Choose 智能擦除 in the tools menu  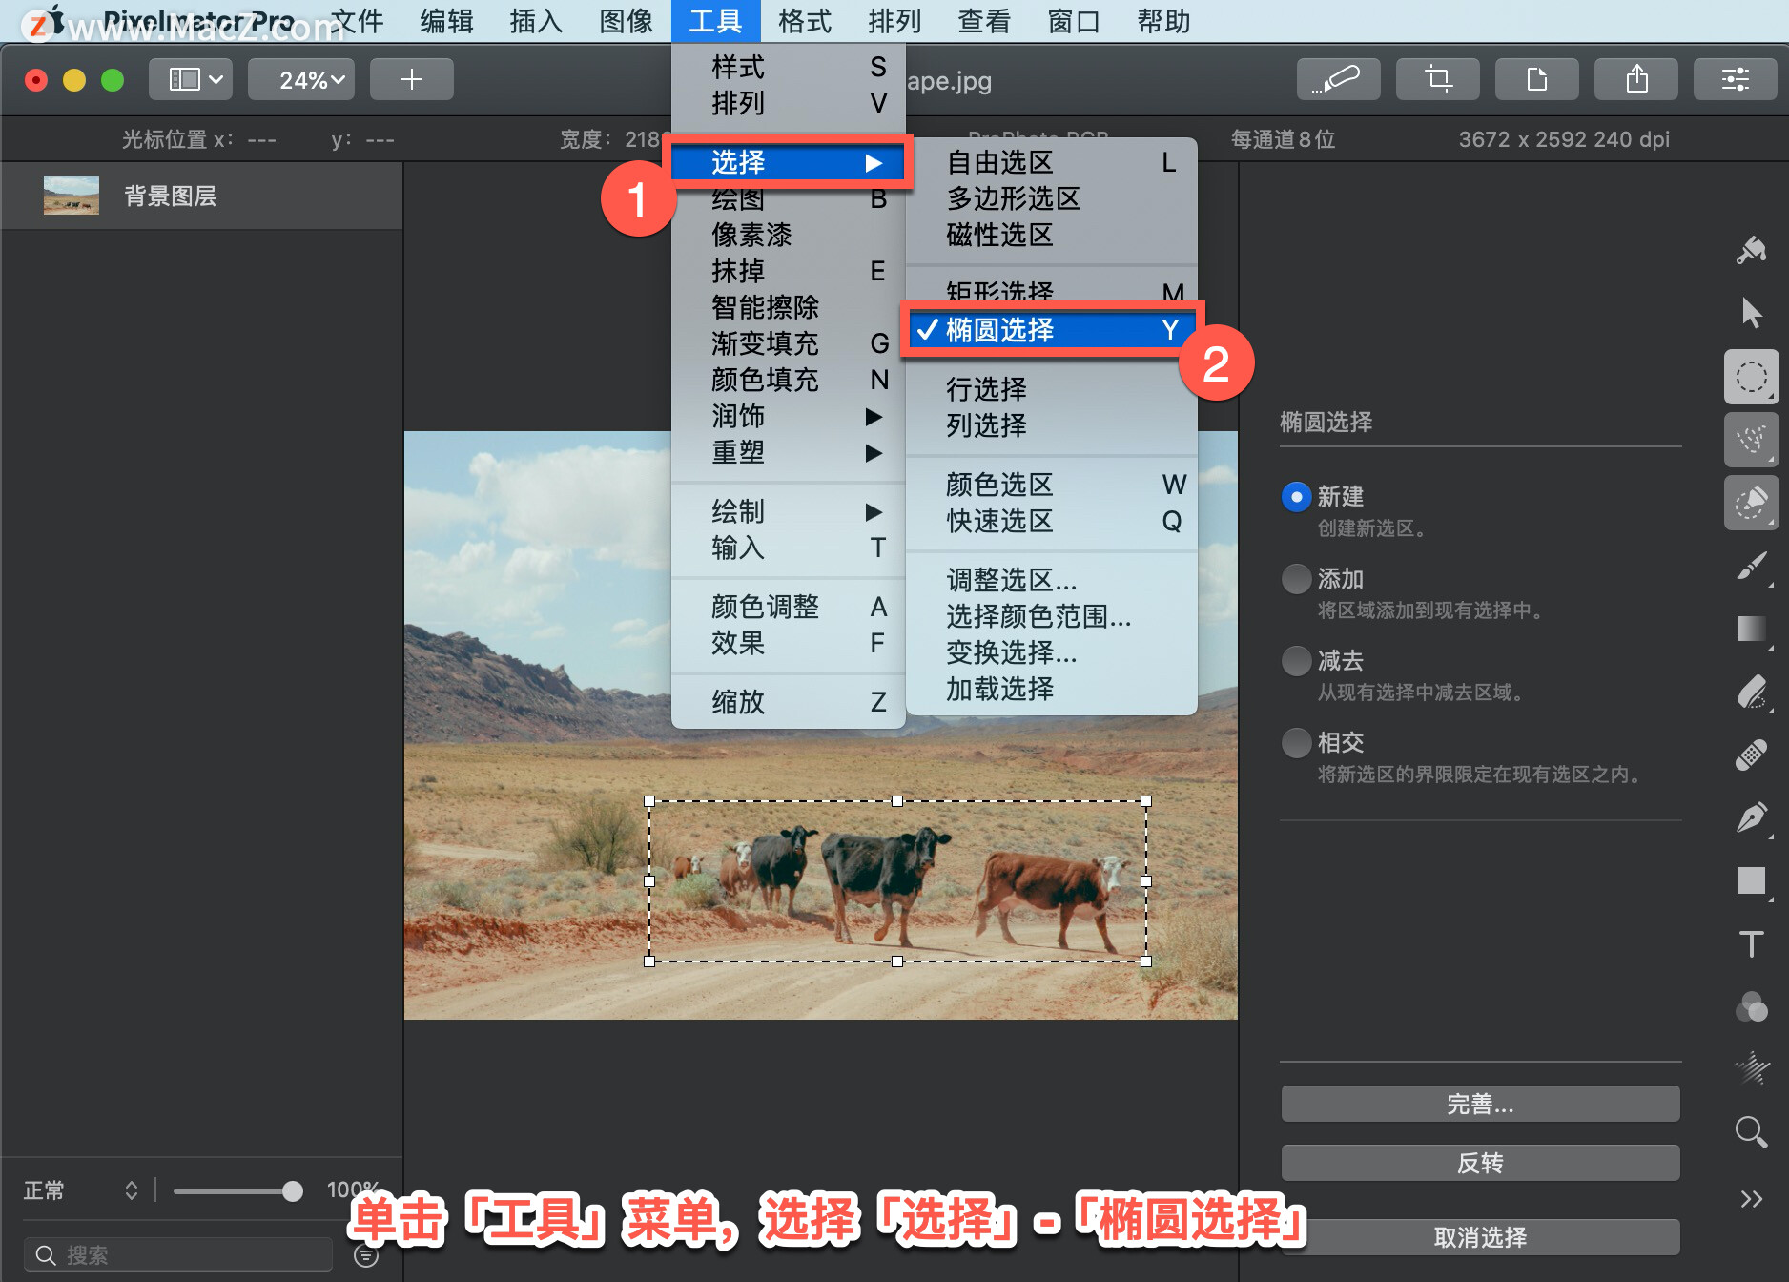coord(788,307)
